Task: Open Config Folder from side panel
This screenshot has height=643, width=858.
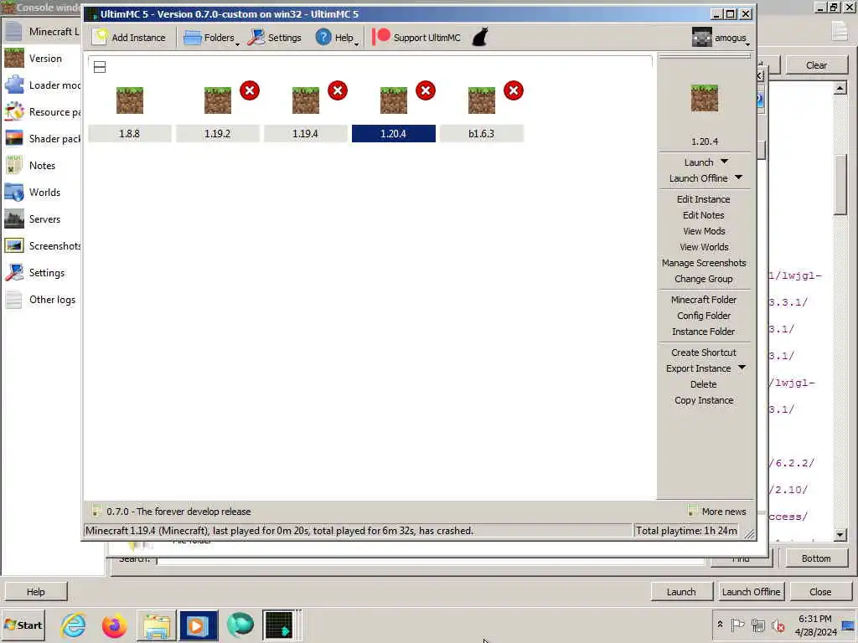Action: [x=704, y=316]
